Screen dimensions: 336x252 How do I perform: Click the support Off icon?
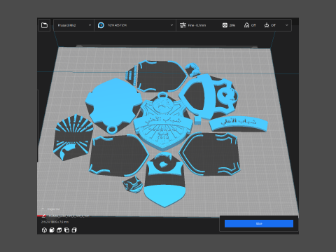[246, 25]
